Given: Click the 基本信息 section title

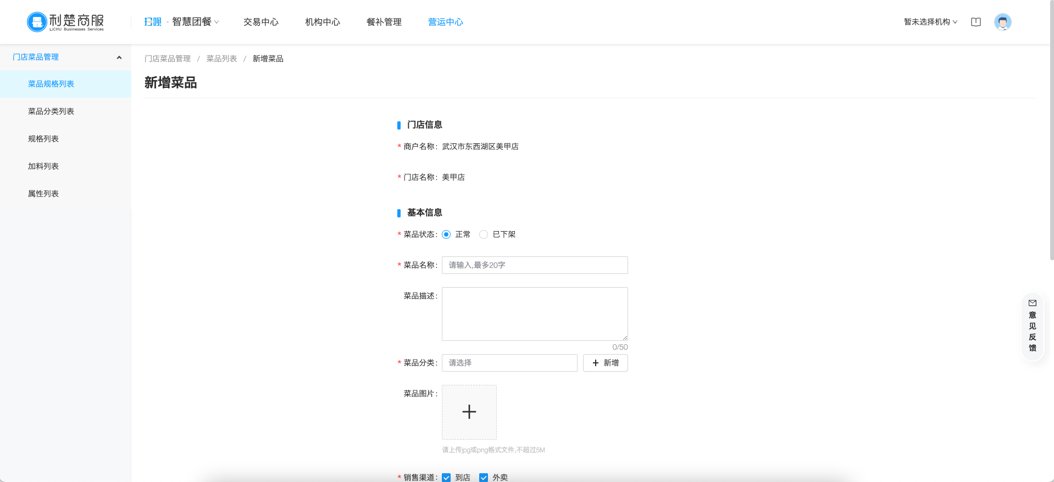Looking at the screenshot, I should (x=425, y=212).
